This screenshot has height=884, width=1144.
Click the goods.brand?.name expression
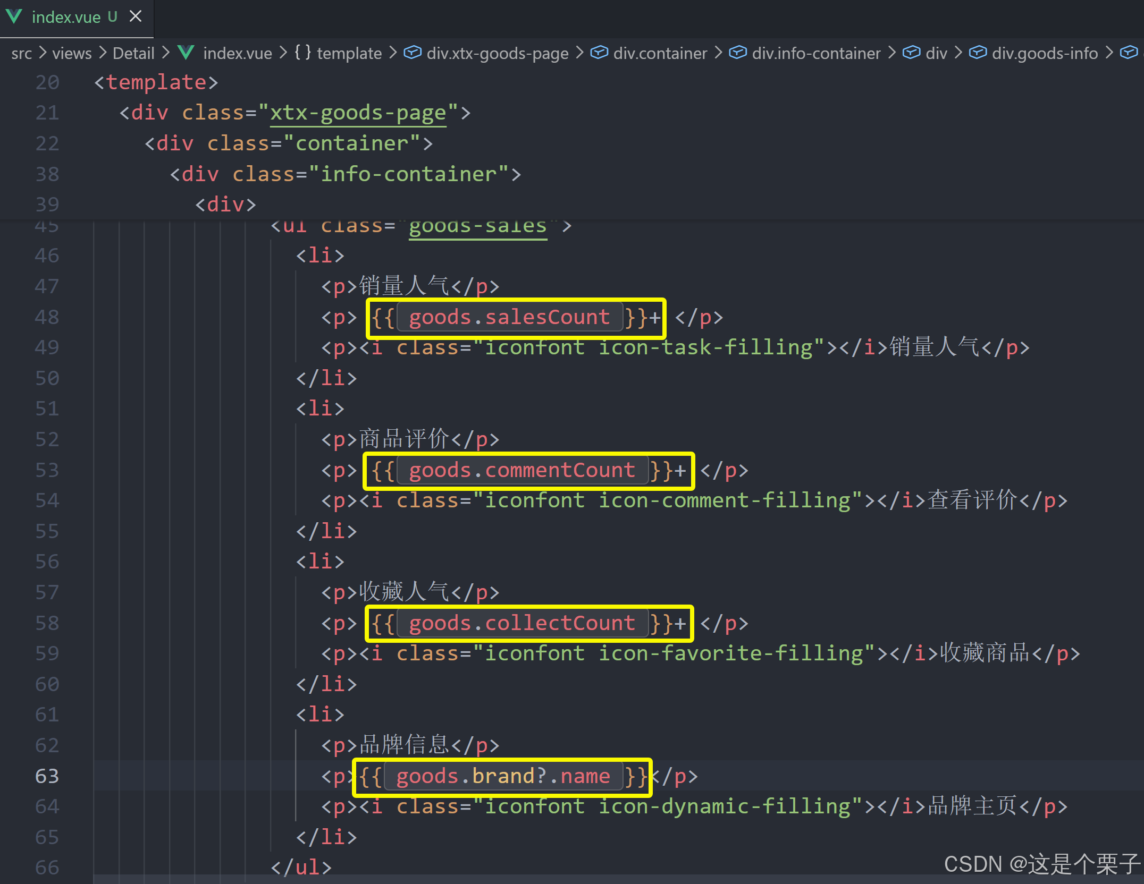(502, 777)
